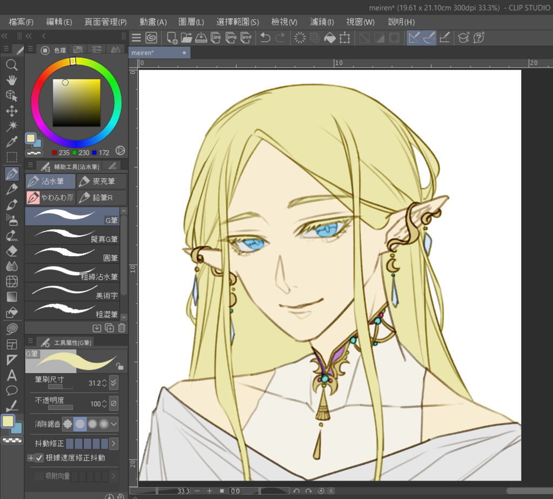This screenshot has width=553, height=499.
Task: Open the 濾鏡(I) menu
Action: (x=322, y=22)
